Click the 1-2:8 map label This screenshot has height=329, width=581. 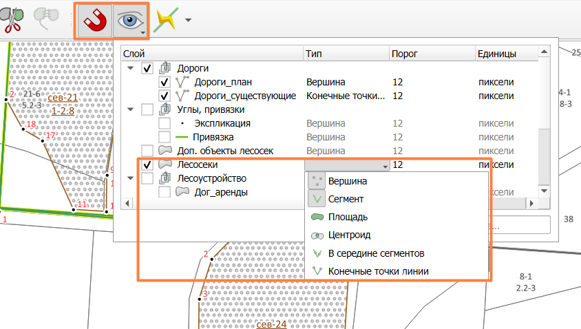(x=63, y=111)
